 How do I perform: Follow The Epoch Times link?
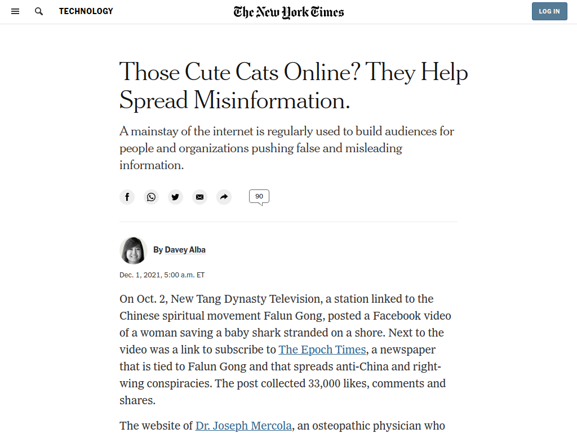coord(322,350)
